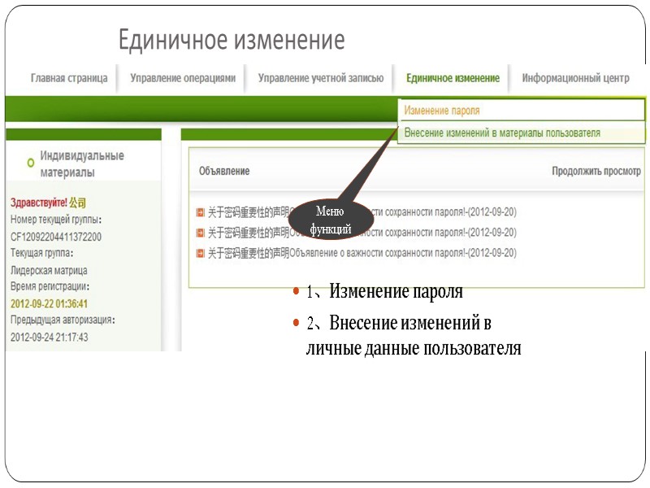
Task: Click the Меню функций callout balloon
Action: tap(330, 220)
